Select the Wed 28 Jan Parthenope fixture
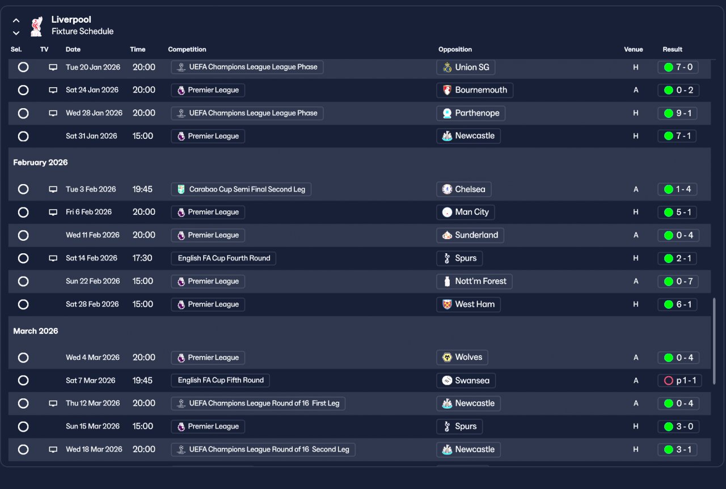 click(23, 113)
